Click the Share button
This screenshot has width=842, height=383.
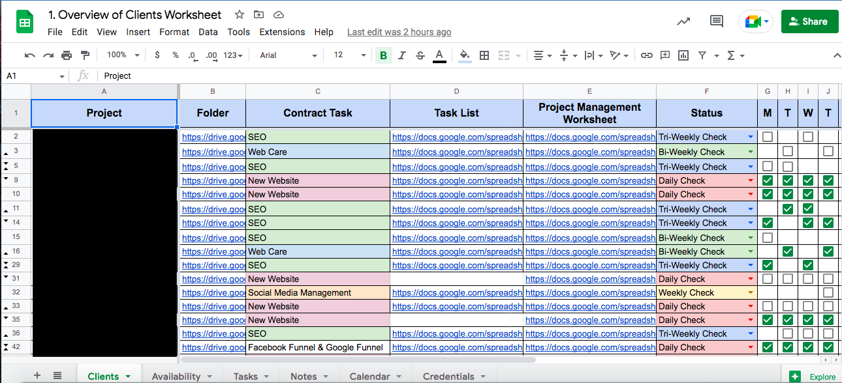point(809,21)
